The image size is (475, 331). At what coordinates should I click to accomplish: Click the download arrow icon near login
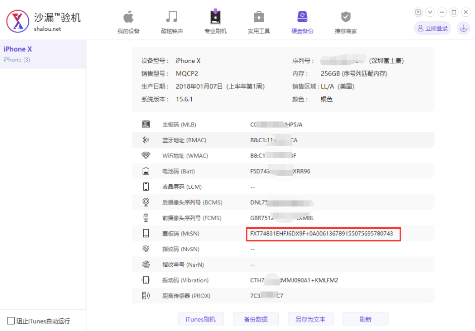[x=463, y=28]
